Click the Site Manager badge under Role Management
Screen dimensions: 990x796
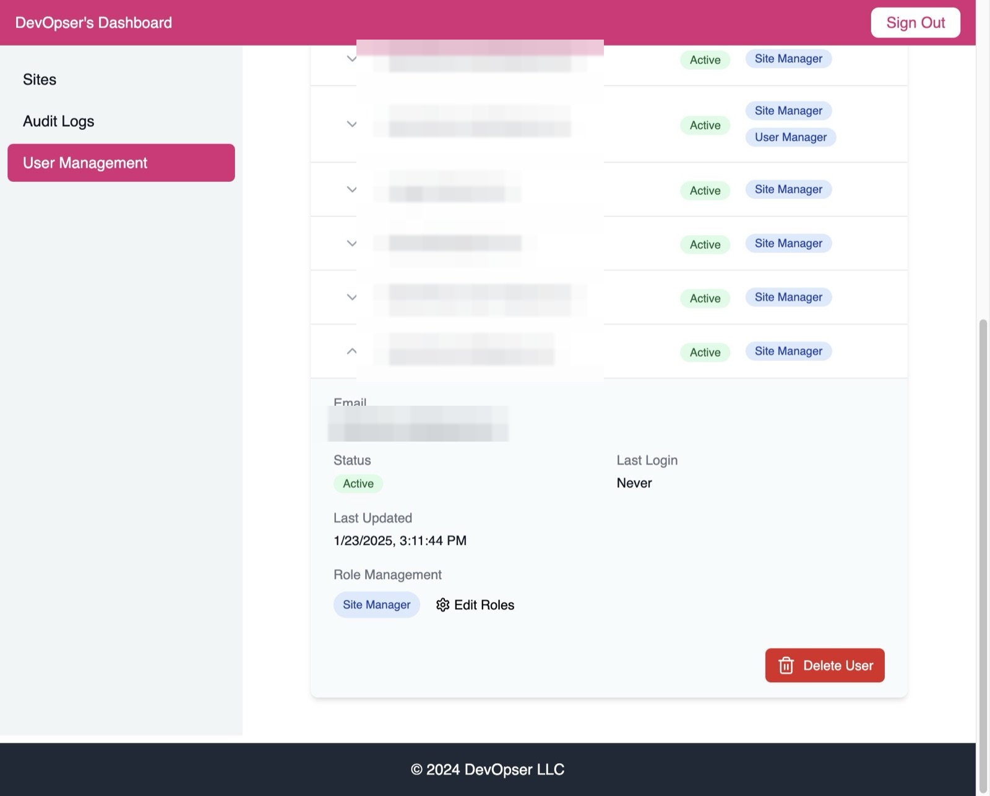tap(376, 605)
